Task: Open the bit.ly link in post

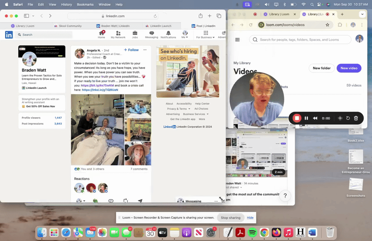Action: coord(97,85)
